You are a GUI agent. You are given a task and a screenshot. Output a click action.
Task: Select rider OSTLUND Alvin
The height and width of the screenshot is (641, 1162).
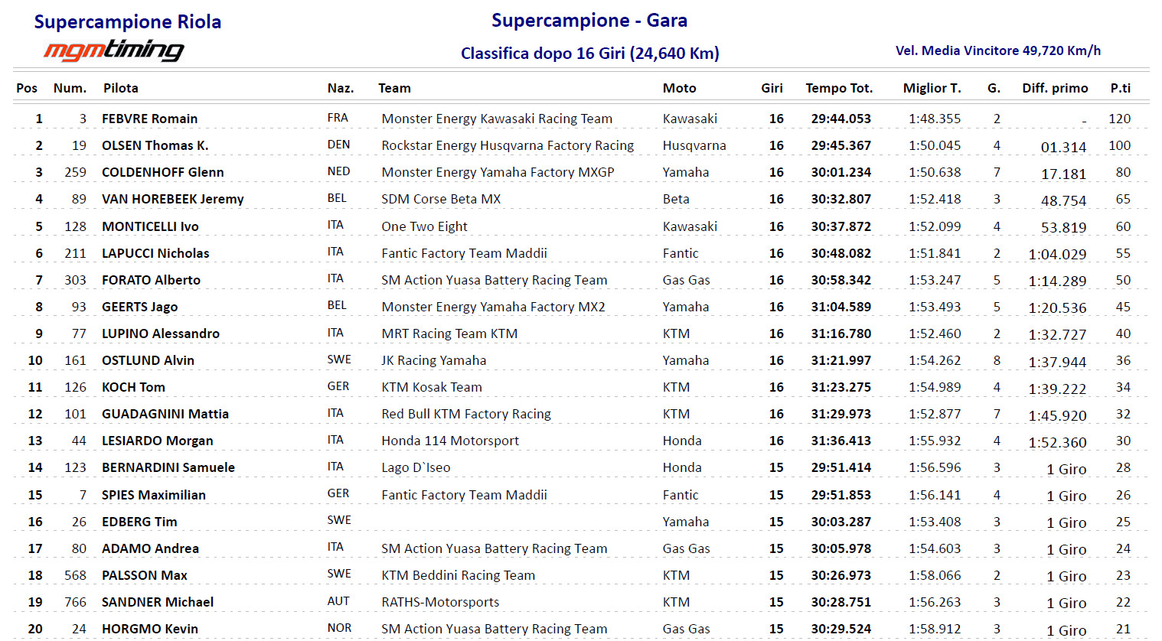click(x=149, y=360)
